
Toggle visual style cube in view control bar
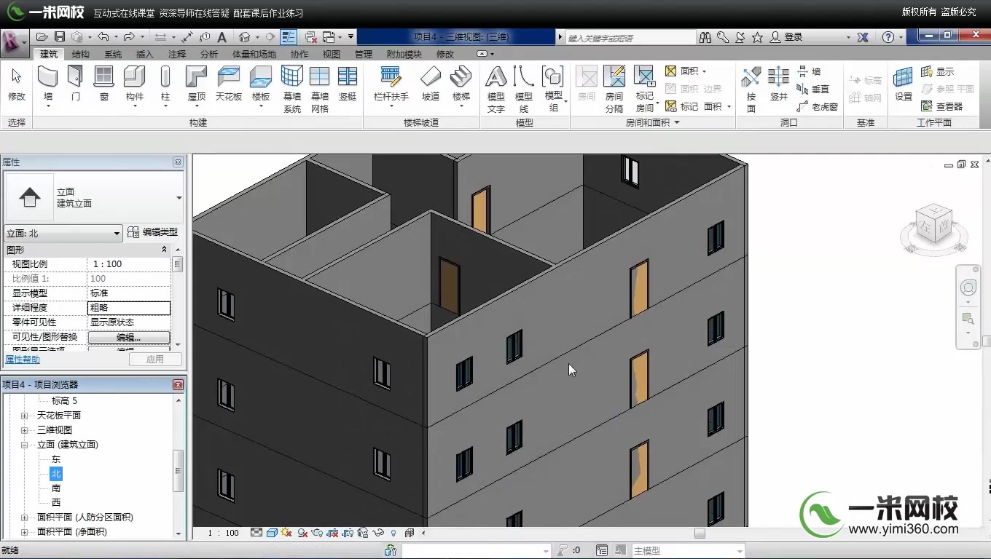tap(272, 533)
